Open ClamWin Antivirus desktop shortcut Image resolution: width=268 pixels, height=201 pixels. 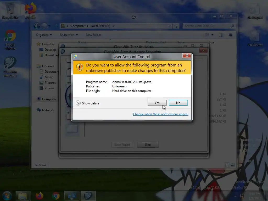[x=10, y=67]
